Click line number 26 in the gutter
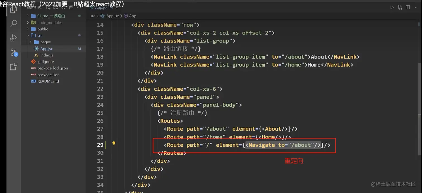This screenshot has height=193, width=422. (100, 121)
